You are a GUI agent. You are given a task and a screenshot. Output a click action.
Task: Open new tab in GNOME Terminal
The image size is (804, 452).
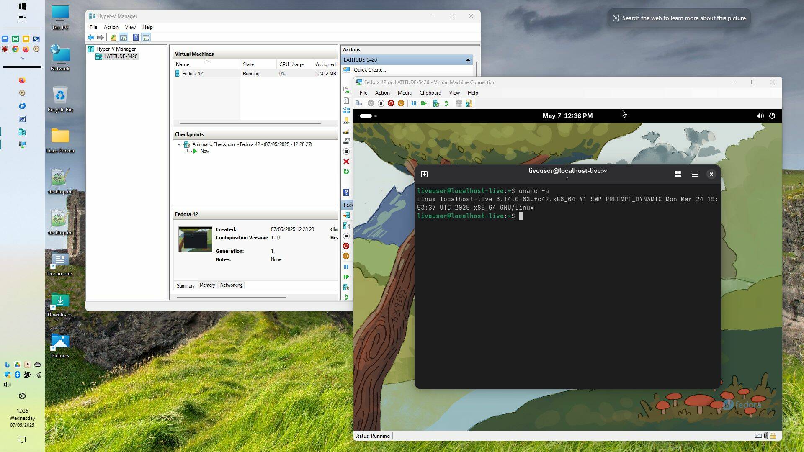click(x=425, y=174)
